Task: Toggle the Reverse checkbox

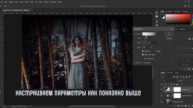Action: [143, 51]
